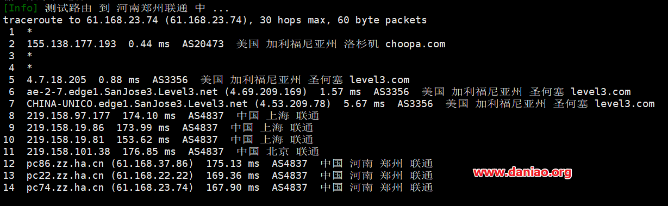This screenshot has width=668, height=206.
Task: Click the asterisk on hop 1
Action: click(x=29, y=32)
